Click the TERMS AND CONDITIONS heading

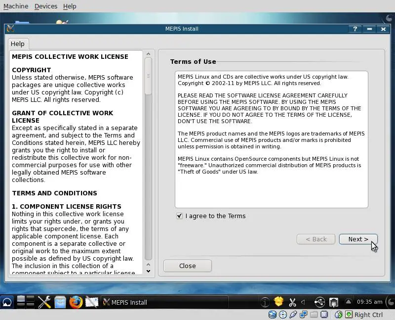click(x=54, y=193)
